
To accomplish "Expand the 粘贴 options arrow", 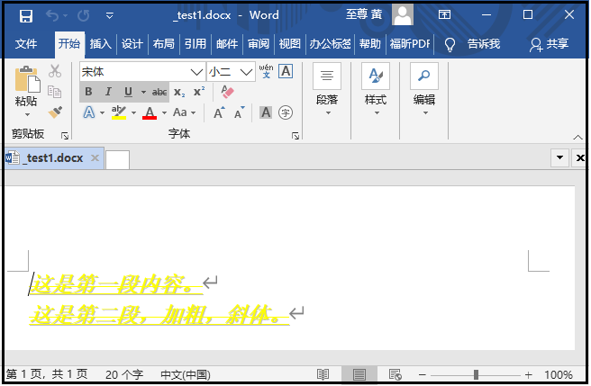I will (27, 113).
